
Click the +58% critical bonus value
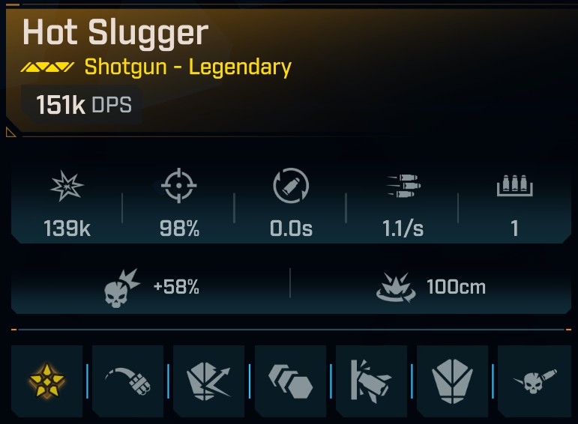[176, 287]
